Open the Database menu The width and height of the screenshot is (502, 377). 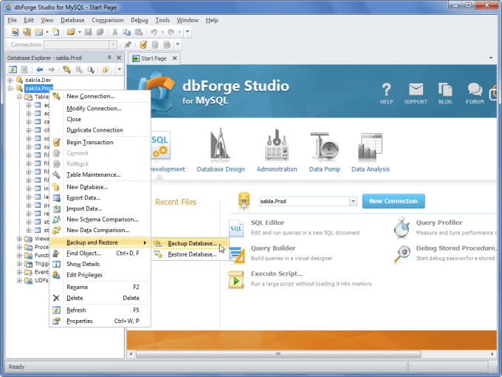click(x=72, y=20)
